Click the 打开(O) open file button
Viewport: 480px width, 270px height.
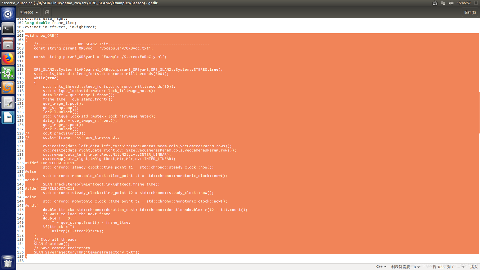point(29,12)
